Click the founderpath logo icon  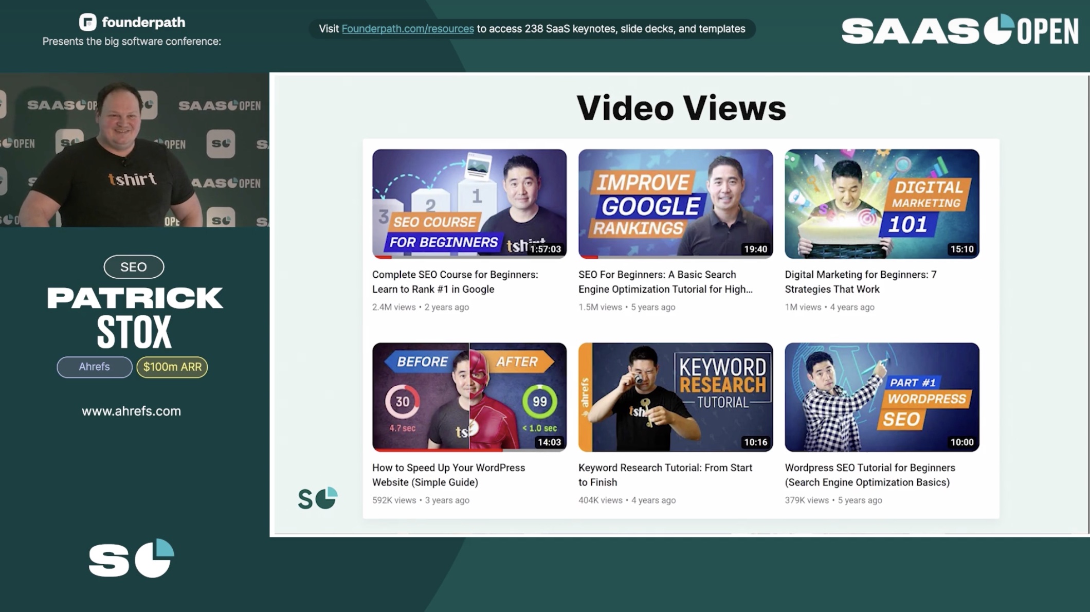click(88, 22)
